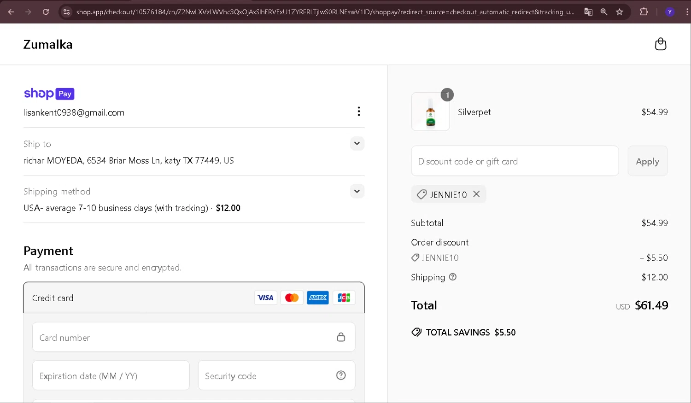The width and height of the screenshot is (691, 403).
Task: Open the shopping bag cart icon
Action: [661, 44]
